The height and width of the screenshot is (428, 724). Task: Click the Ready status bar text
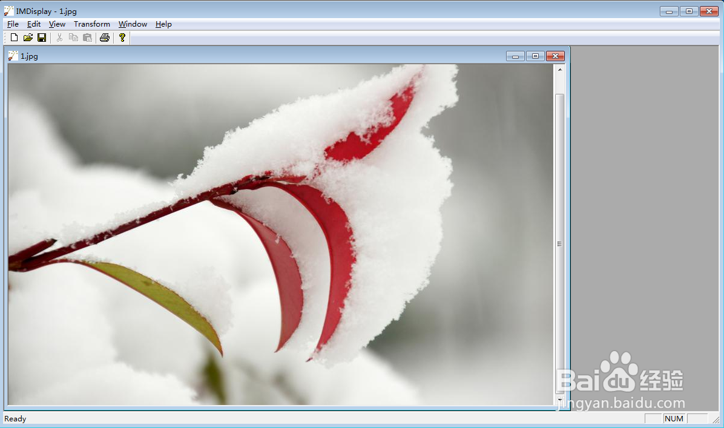15,419
